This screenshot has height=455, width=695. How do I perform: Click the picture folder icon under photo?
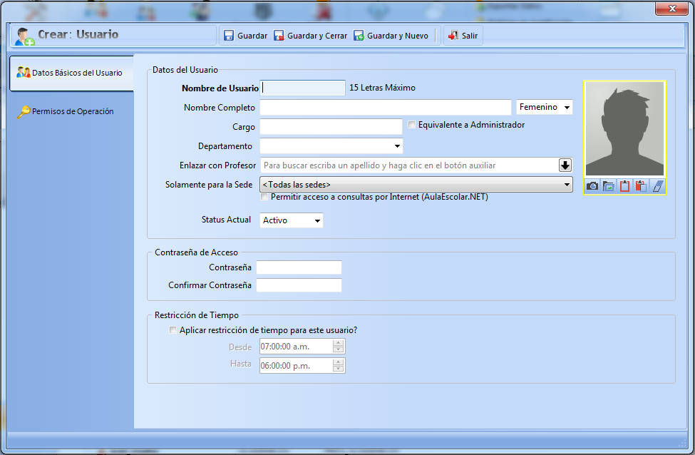609,186
